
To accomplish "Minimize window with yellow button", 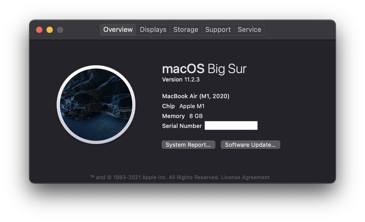I will click(x=50, y=30).
